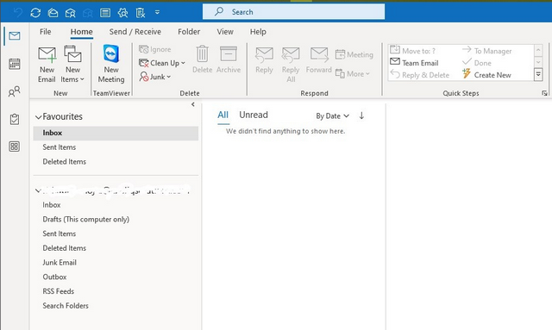Screen dimensions: 552x330
Task: Open the Help tab
Action: click(258, 32)
